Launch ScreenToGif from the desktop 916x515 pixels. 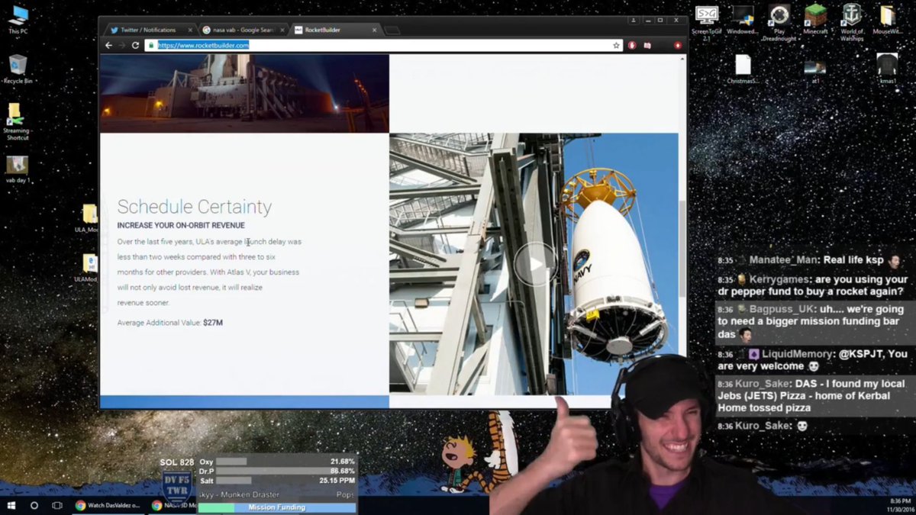tap(706, 21)
